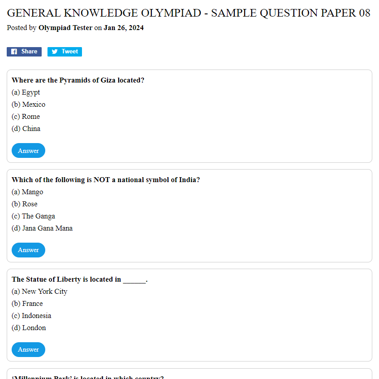The image size is (379, 379).
Task: Reveal the Answer for the Statue of Liberty question
Action: coord(28,349)
